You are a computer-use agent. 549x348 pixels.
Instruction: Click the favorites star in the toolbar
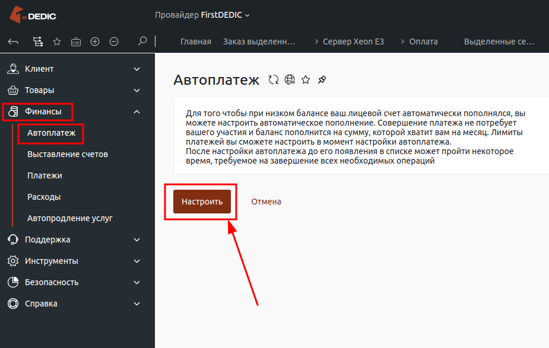click(57, 42)
